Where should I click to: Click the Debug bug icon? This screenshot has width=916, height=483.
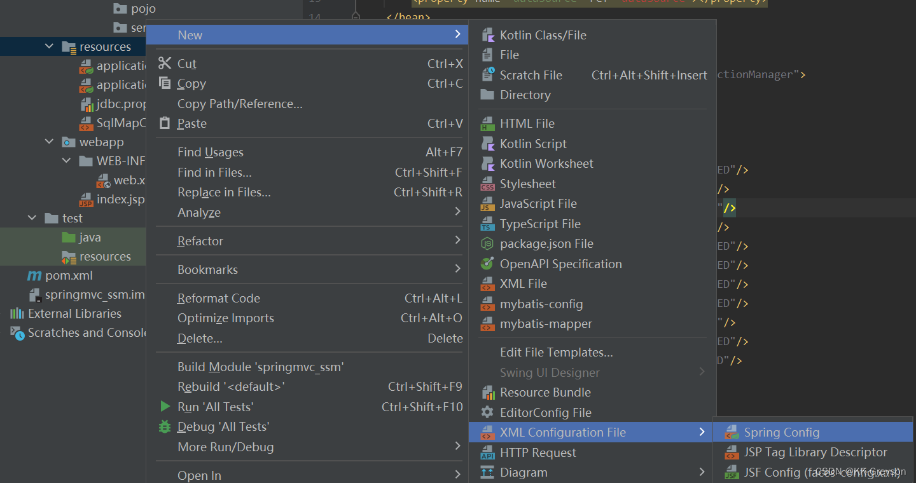click(x=165, y=426)
